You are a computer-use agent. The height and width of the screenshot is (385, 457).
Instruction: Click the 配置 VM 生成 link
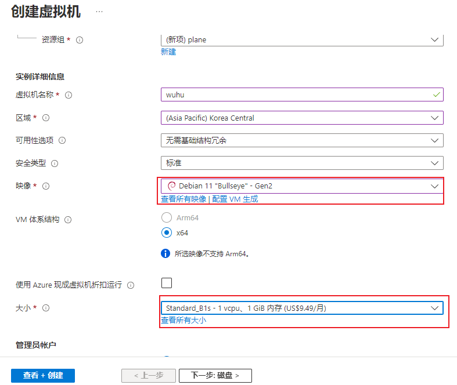pyautogui.click(x=235, y=199)
